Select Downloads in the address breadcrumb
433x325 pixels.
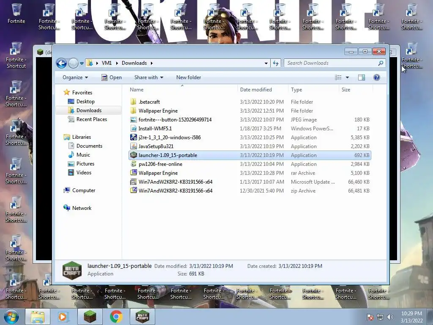pyautogui.click(x=134, y=63)
